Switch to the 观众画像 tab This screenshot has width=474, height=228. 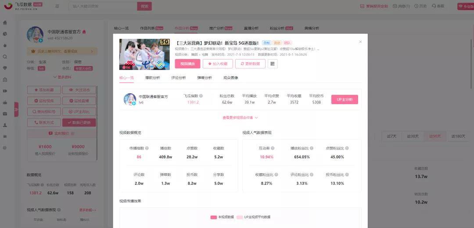tap(231, 77)
